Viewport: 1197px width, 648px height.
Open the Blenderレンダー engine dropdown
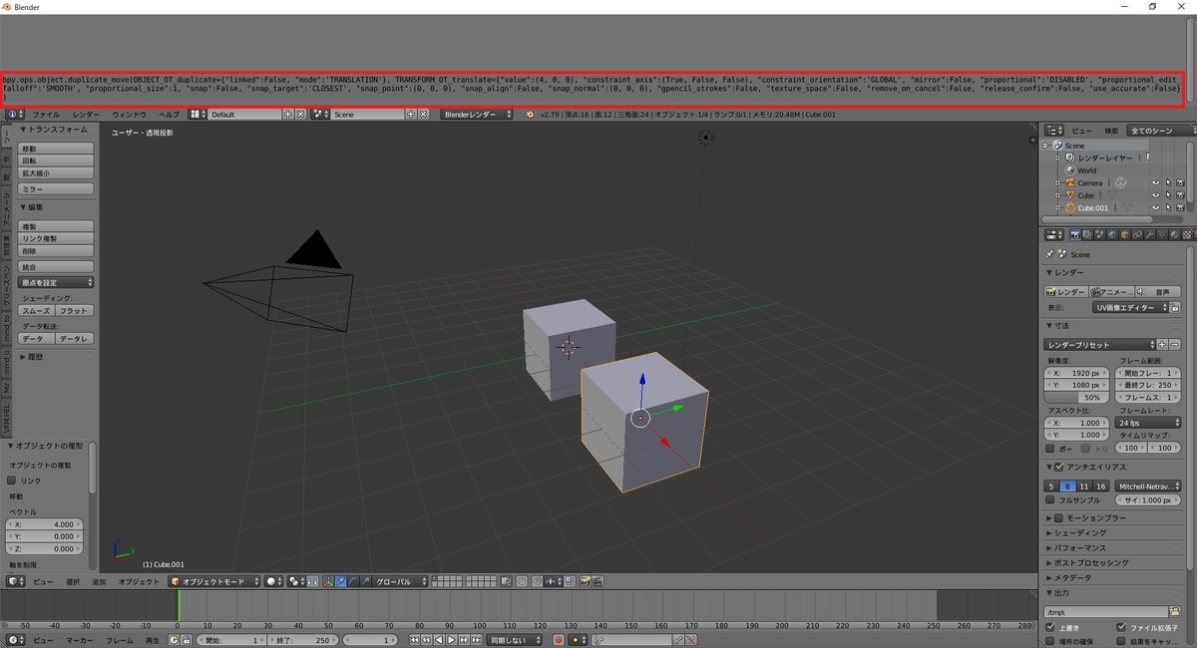pos(478,115)
